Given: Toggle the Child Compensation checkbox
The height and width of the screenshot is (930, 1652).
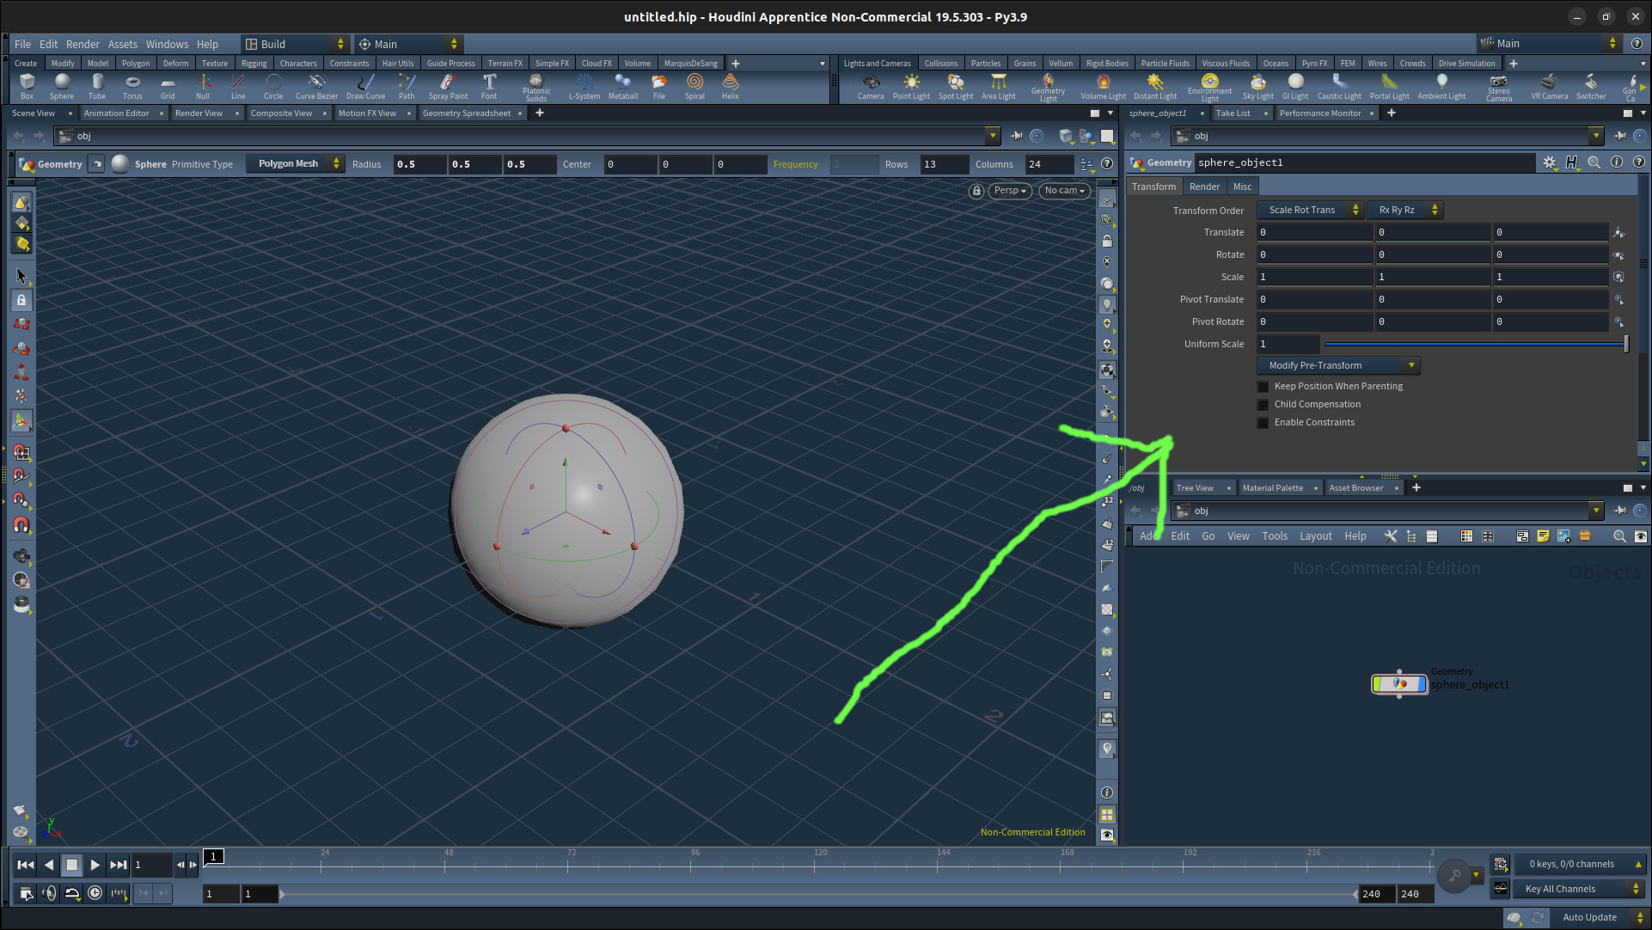Looking at the screenshot, I should click(1263, 405).
